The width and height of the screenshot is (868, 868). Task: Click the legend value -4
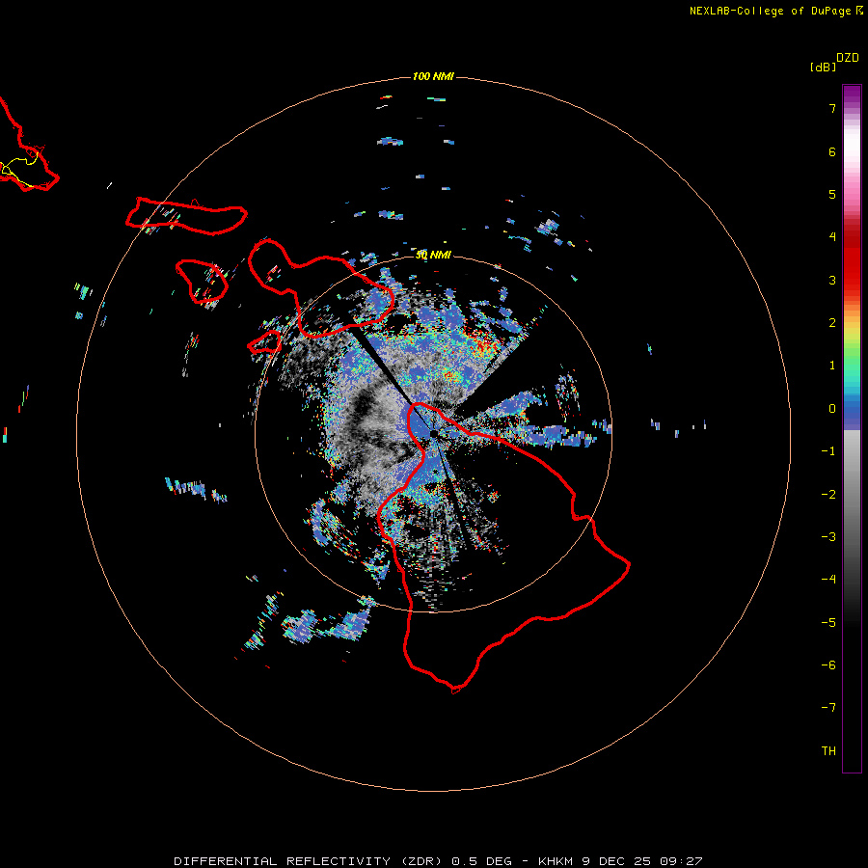[x=828, y=580]
